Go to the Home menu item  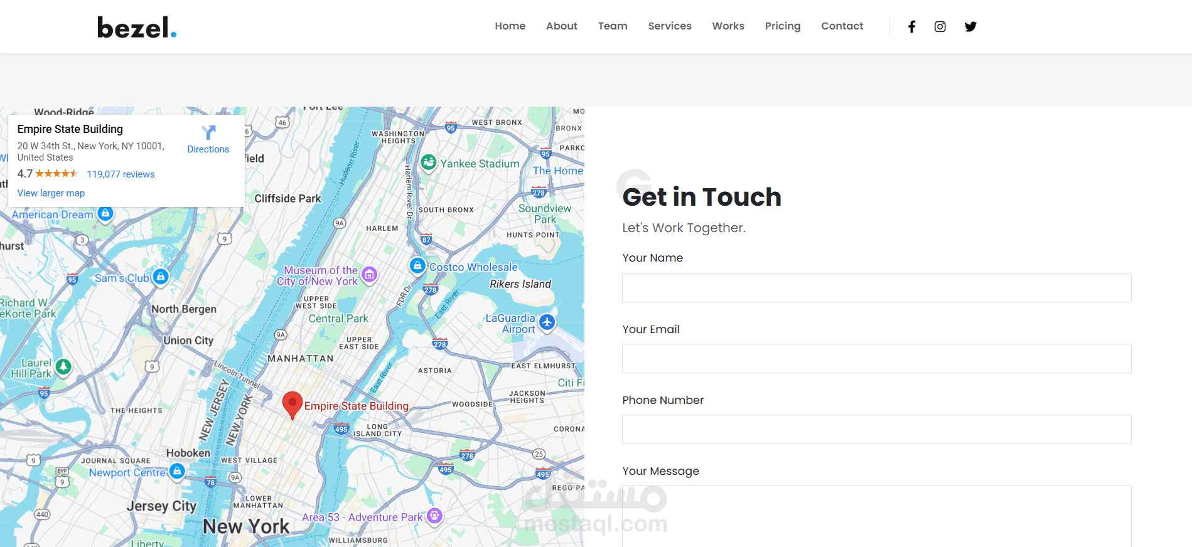click(510, 26)
